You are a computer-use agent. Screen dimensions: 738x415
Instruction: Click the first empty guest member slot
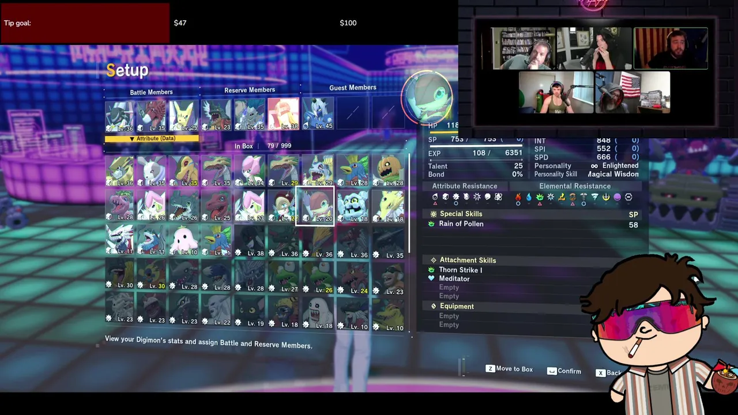(x=352, y=112)
